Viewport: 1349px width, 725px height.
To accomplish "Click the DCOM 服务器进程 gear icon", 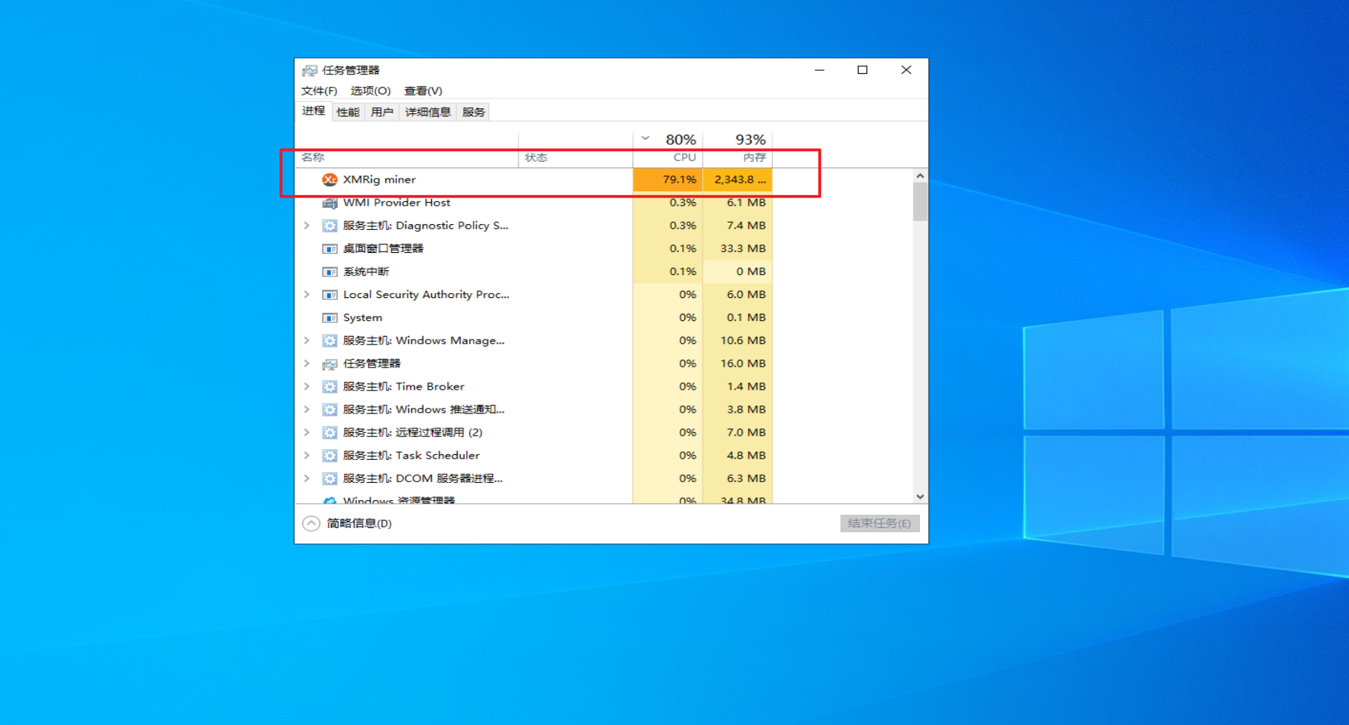I will pyautogui.click(x=330, y=479).
